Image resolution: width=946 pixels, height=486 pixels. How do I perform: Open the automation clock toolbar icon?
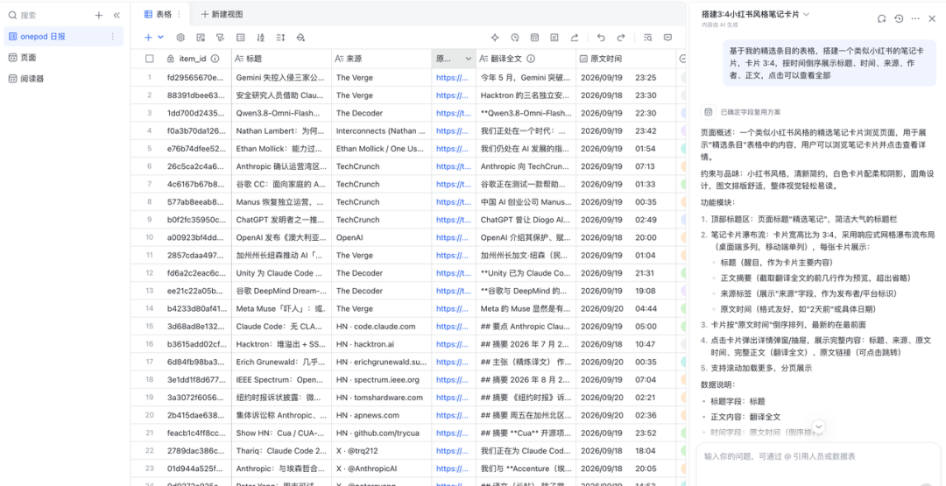[515, 38]
